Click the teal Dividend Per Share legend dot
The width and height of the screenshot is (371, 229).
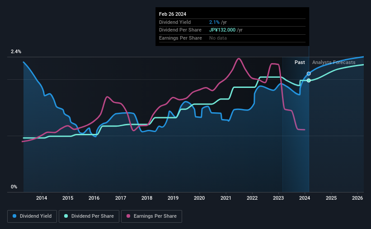coord(66,216)
